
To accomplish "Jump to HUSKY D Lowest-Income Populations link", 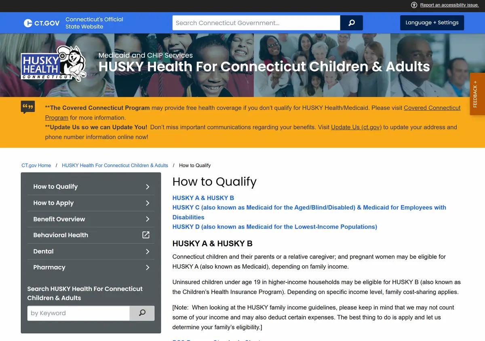I will pos(275,227).
